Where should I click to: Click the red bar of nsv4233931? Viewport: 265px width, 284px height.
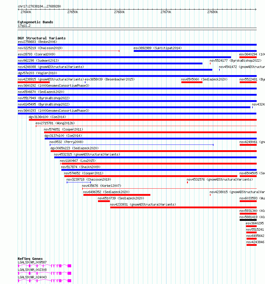[183, 207]
